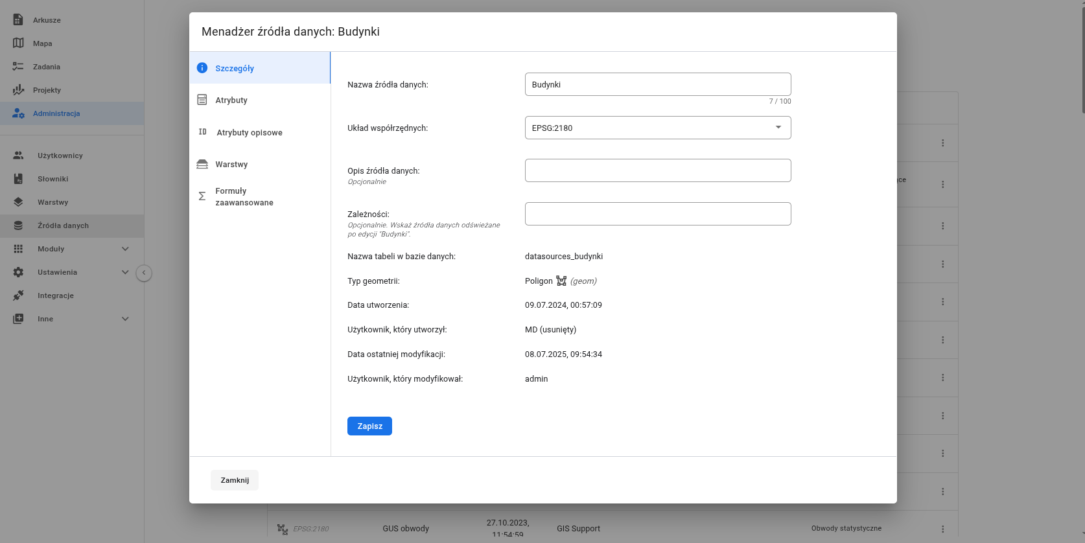1085x543 pixels.
Task: Open the Układ współrzędnych EPSG:2180 dropdown
Action: point(657,128)
